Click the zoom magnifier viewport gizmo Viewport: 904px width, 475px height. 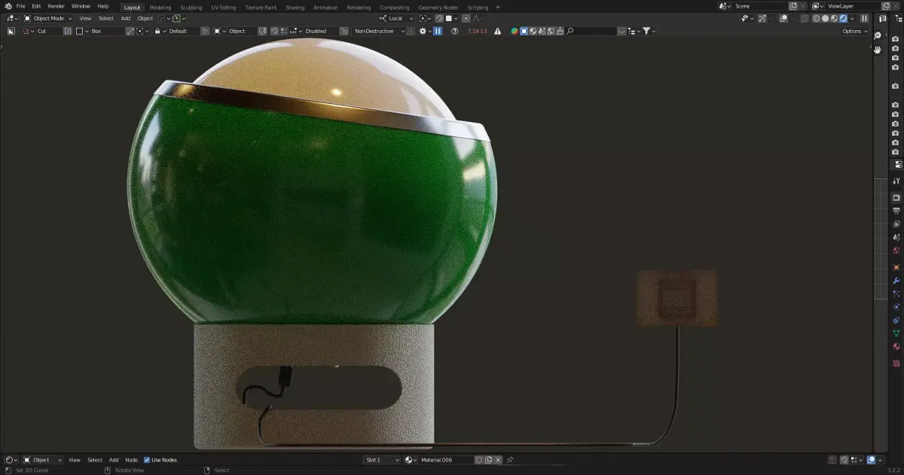click(x=878, y=35)
